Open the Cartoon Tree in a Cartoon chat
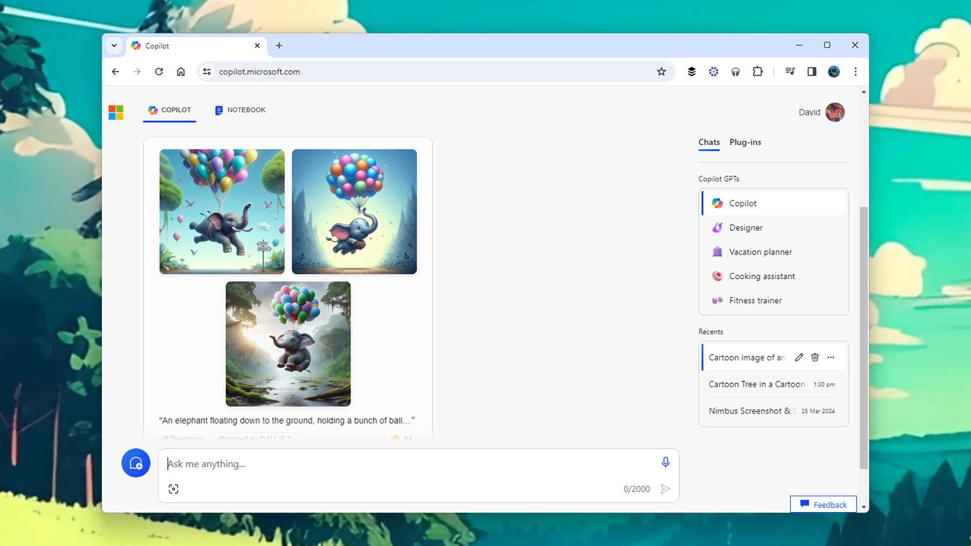 click(x=756, y=384)
